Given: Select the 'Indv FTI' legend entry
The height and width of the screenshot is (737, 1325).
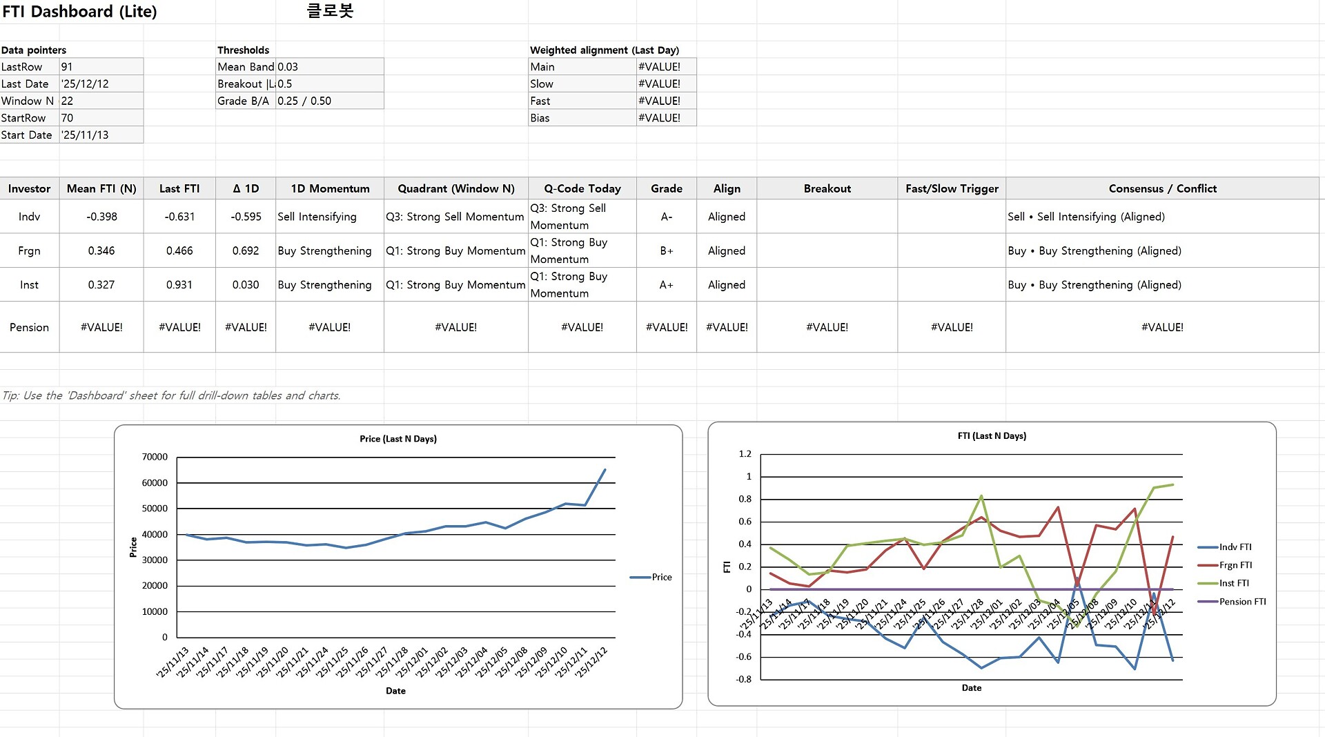Looking at the screenshot, I should 1225,547.
